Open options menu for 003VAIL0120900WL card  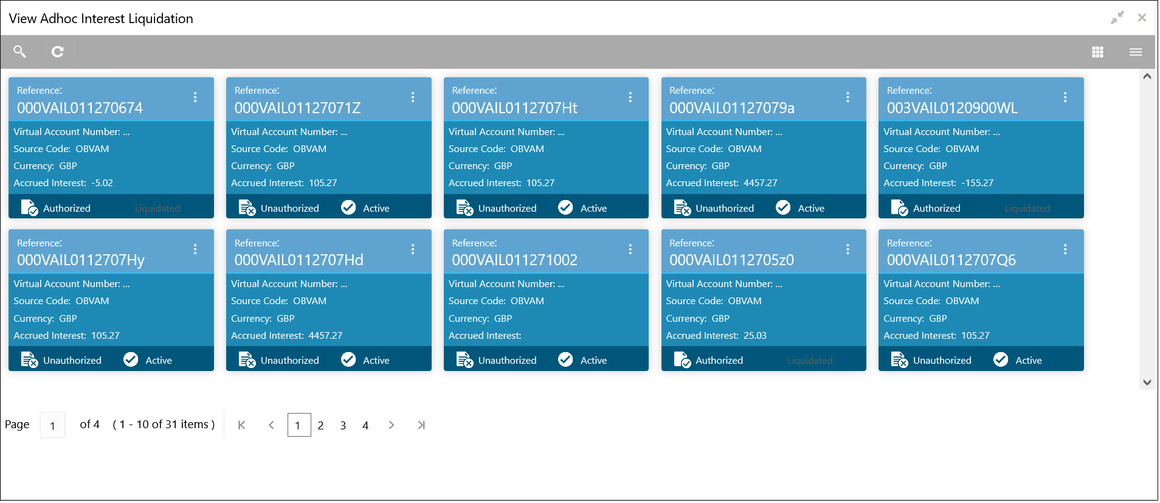1065,97
